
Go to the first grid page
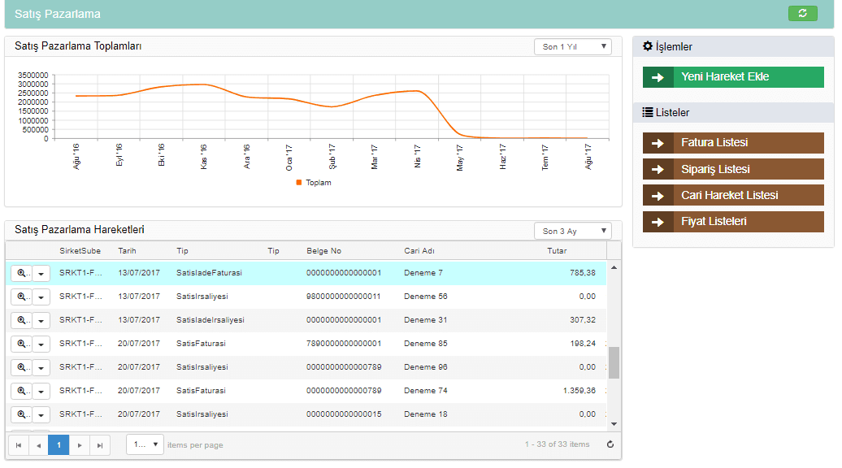[18, 445]
